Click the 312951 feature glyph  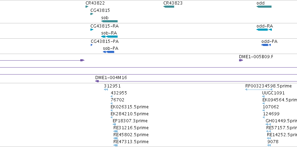[106, 90]
